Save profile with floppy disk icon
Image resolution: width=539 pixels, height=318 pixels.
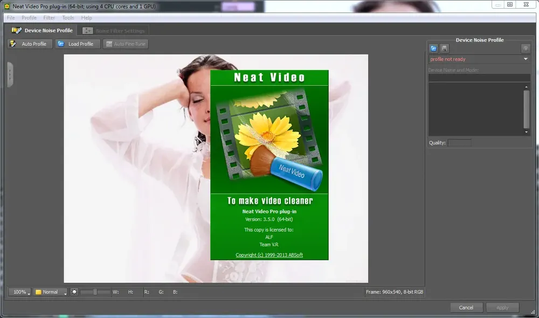[x=445, y=49]
